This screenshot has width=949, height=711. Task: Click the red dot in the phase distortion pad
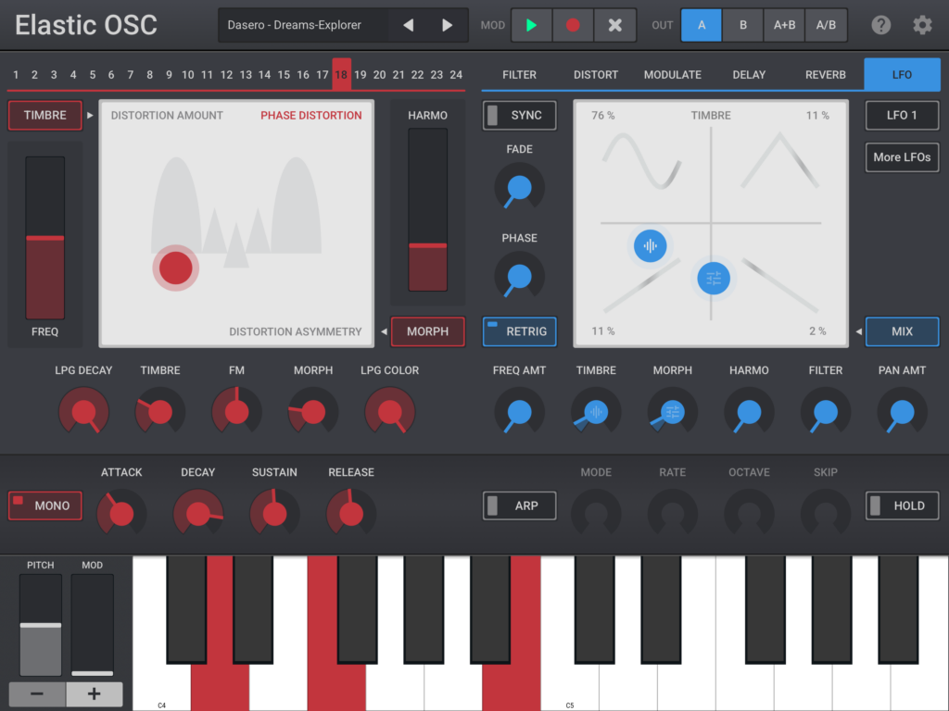tap(175, 268)
